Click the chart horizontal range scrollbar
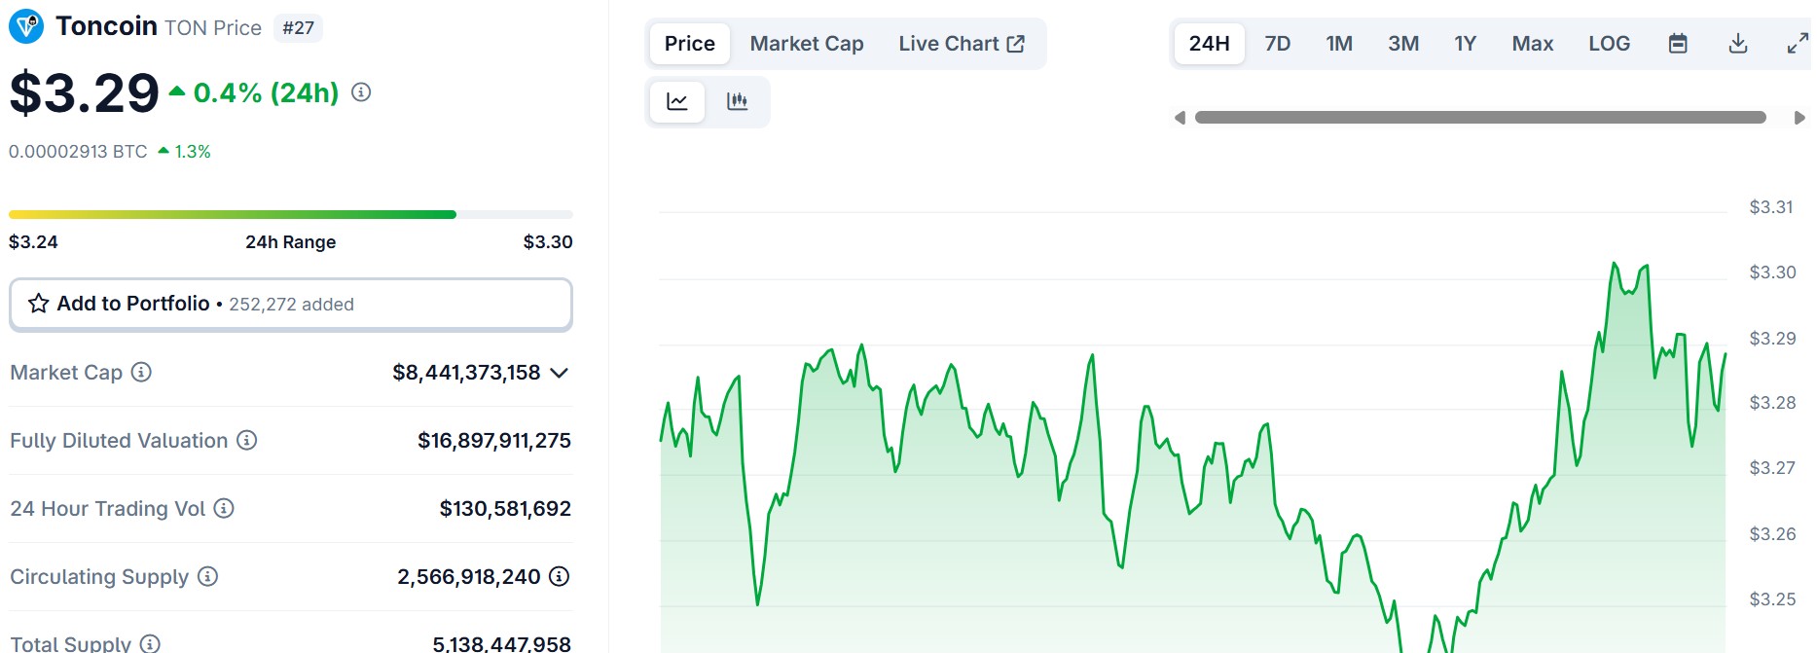Image resolution: width=1817 pixels, height=653 pixels. click(x=1480, y=118)
